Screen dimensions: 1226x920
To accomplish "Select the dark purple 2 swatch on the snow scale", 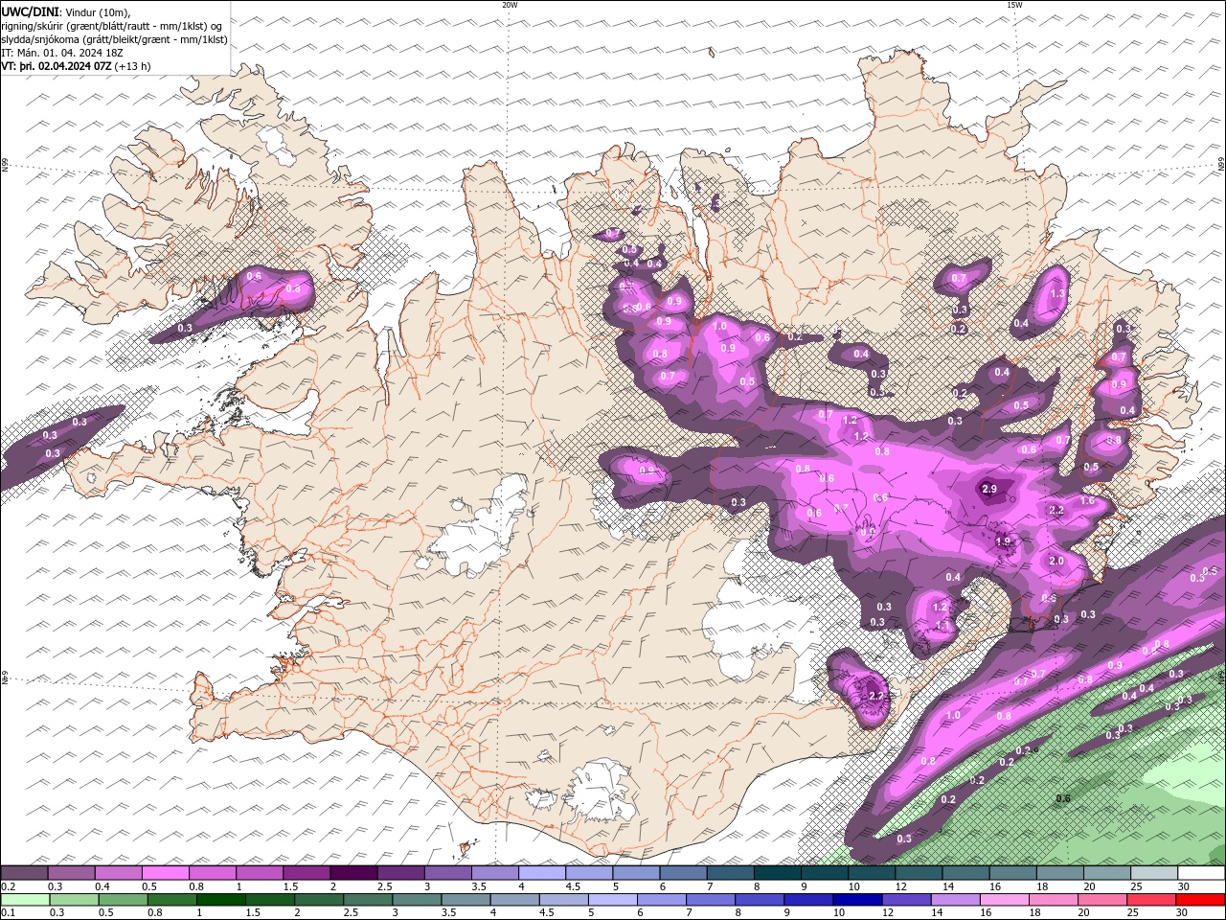I will click(353, 873).
